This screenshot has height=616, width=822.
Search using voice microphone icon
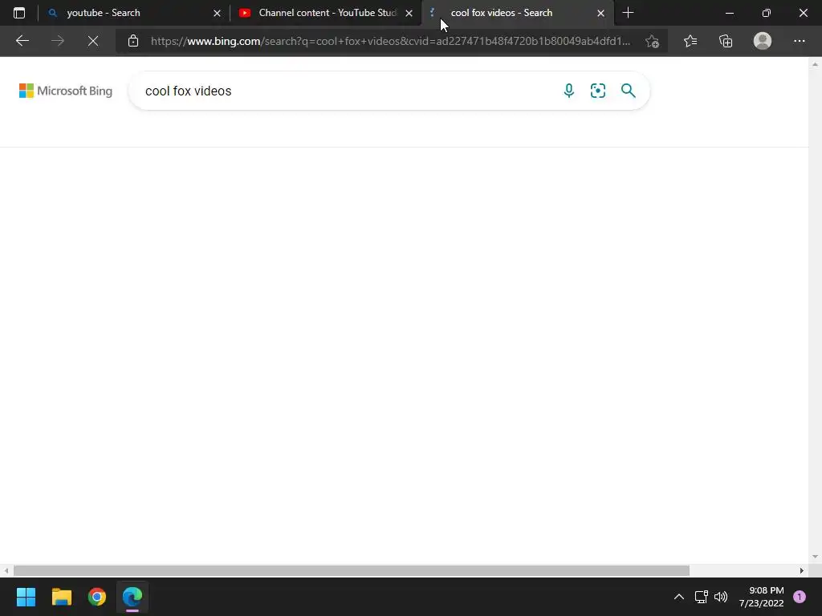569,91
